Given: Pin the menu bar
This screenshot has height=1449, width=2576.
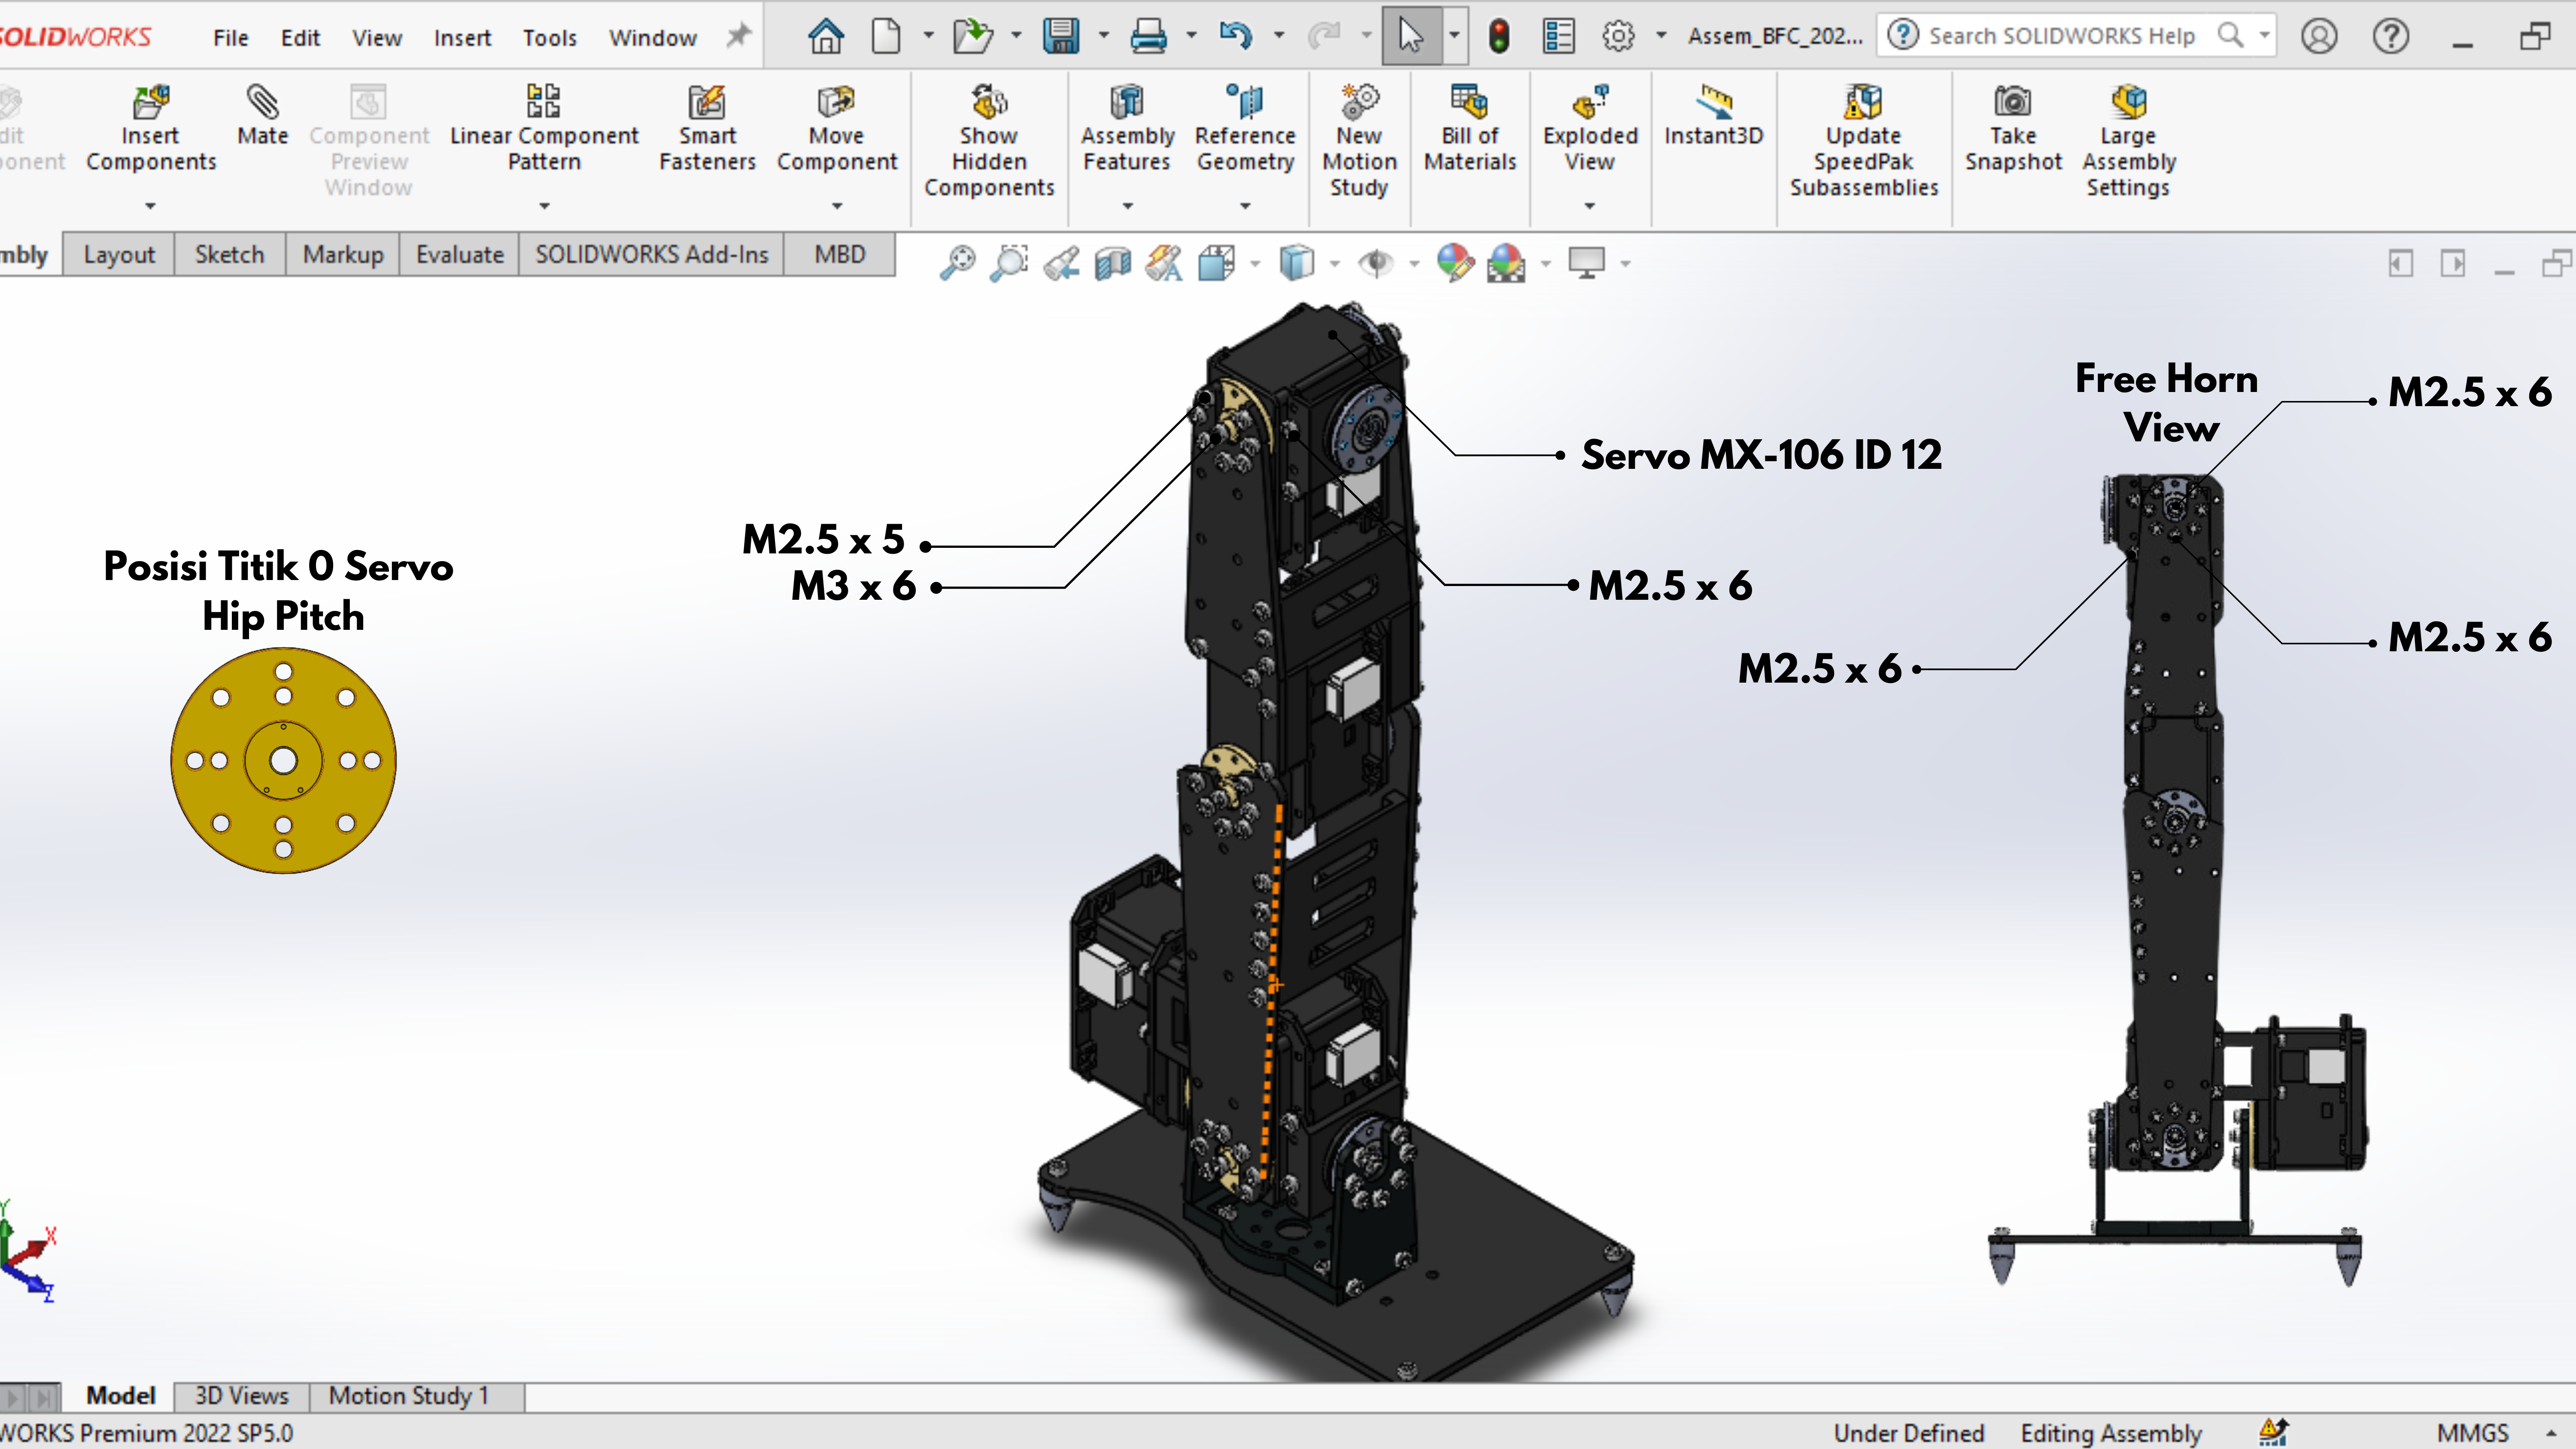Looking at the screenshot, I should point(738,36).
